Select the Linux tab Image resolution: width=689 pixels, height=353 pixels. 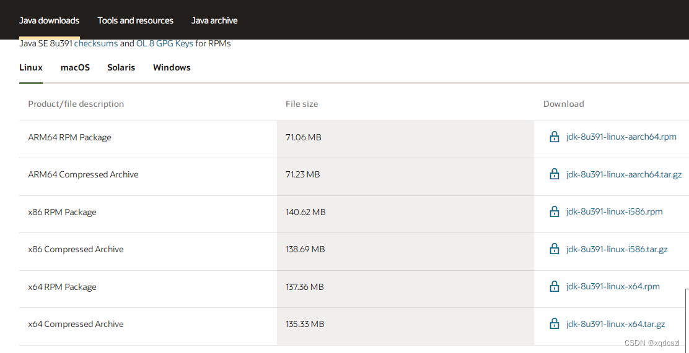click(x=31, y=67)
